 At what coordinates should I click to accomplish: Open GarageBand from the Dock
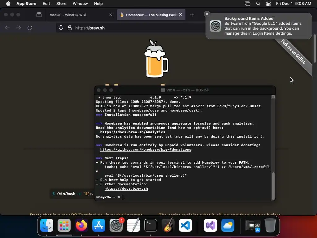168,225
